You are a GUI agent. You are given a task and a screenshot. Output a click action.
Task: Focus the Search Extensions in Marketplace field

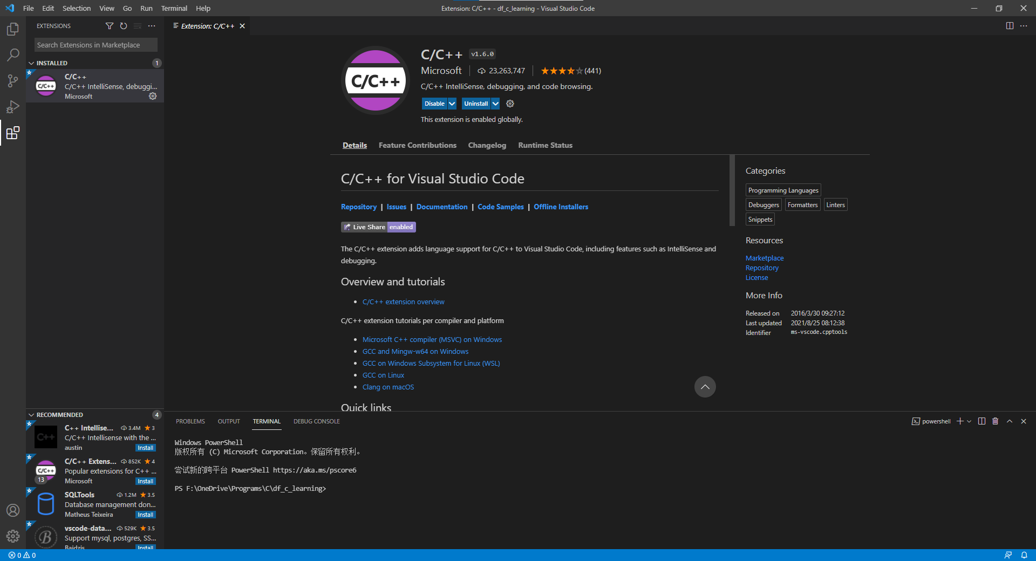tap(96, 45)
